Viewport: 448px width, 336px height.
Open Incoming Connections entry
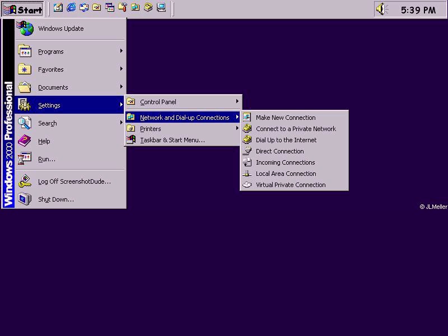tap(295, 162)
